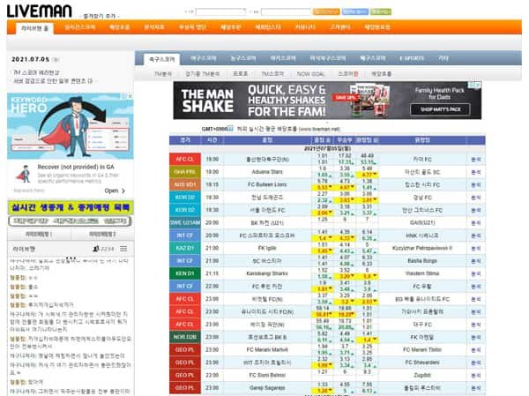Open the E-SPORTS tab
The height and width of the screenshot is (396, 529).
(x=412, y=58)
